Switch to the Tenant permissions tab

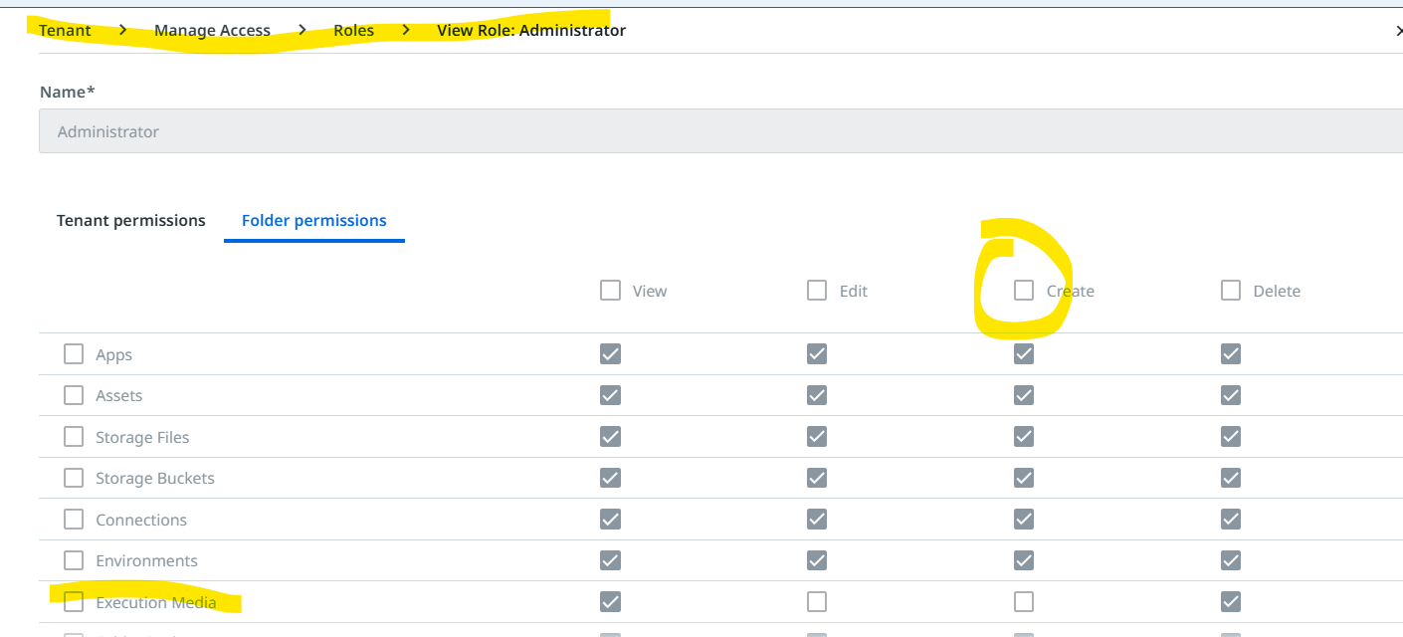pyautogui.click(x=130, y=220)
